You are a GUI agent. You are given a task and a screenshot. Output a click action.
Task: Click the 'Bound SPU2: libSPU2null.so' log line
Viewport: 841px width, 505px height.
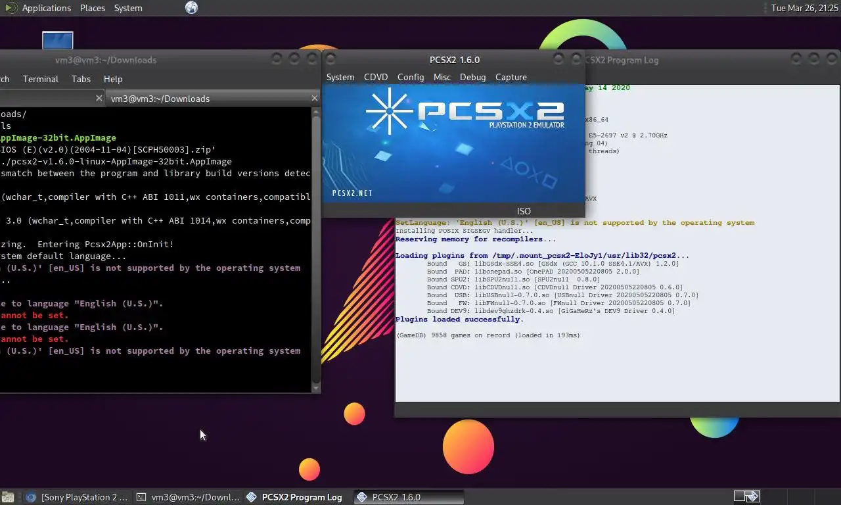(513, 279)
